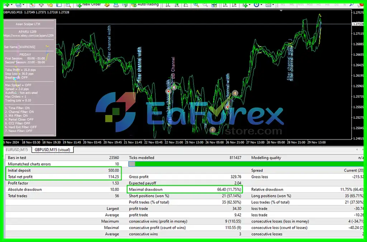Click the "Modelling quality" label
This screenshot has width=367, height=242.
[x=266, y=158]
